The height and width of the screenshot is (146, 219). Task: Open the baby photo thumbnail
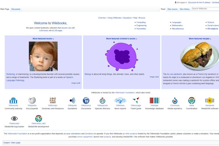click(43, 56)
